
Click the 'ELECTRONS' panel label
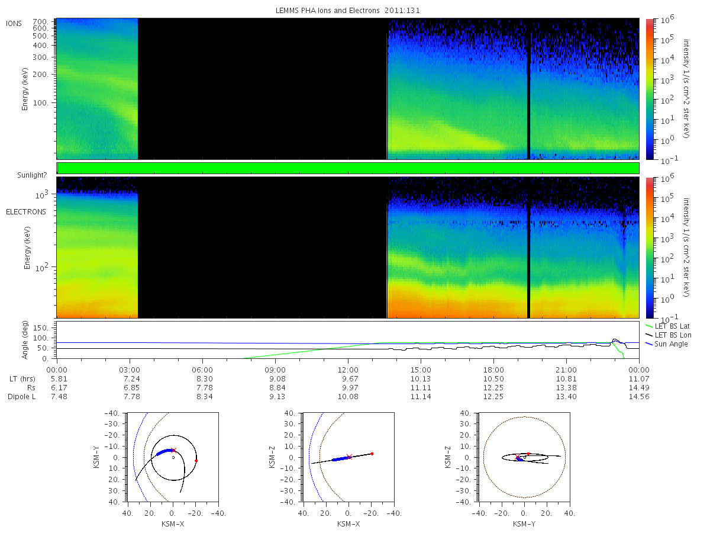click(x=26, y=211)
